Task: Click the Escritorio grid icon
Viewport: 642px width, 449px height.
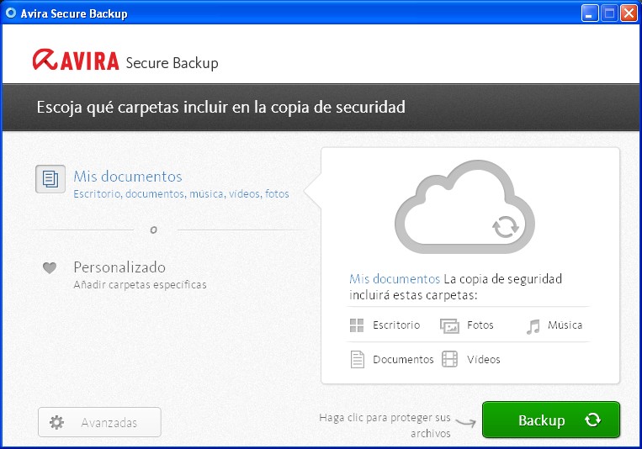Action: point(357,325)
